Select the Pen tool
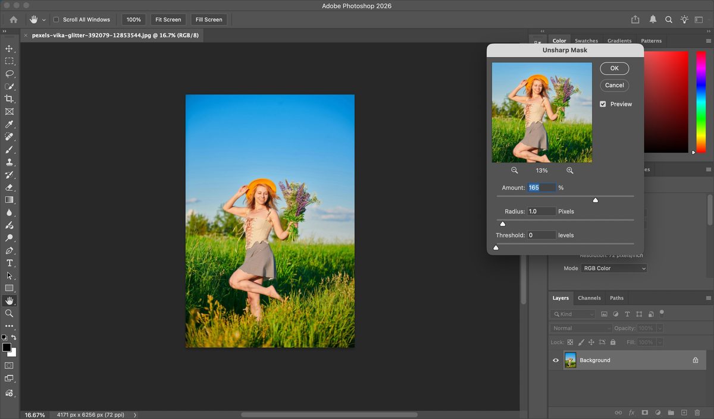 click(9, 250)
